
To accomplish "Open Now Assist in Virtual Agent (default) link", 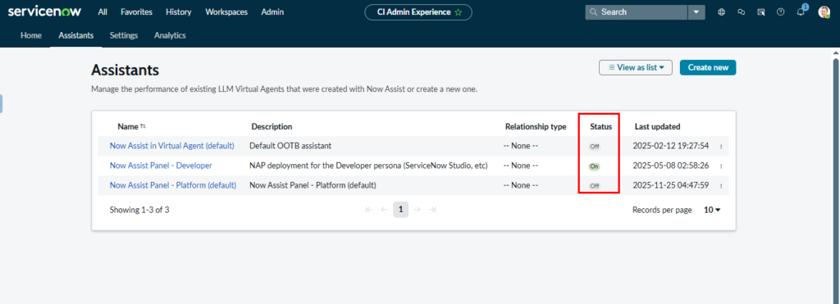I will pyautogui.click(x=172, y=146).
